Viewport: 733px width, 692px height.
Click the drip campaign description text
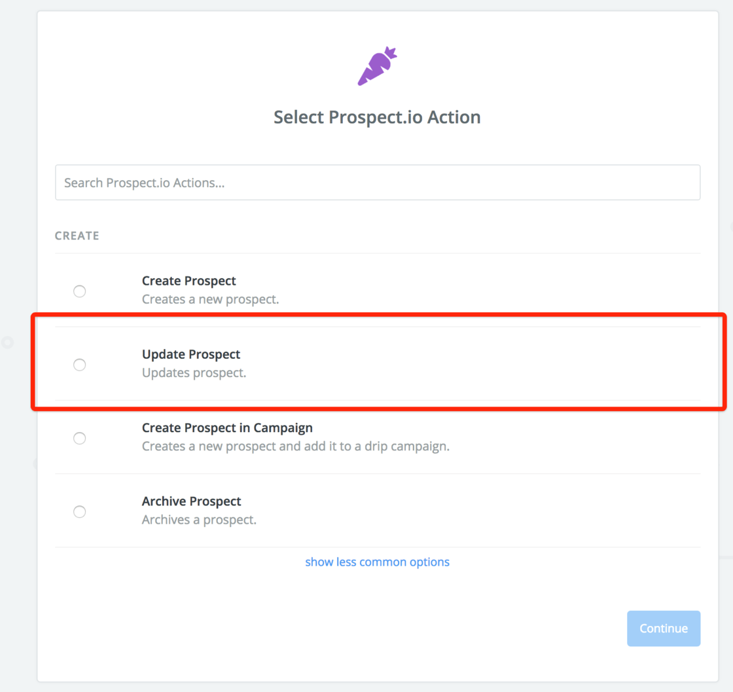[296, 446]
